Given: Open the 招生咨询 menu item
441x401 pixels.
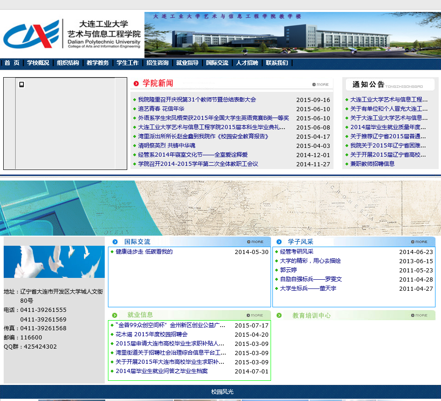Looking at the screenshot, I should point(157,63).
